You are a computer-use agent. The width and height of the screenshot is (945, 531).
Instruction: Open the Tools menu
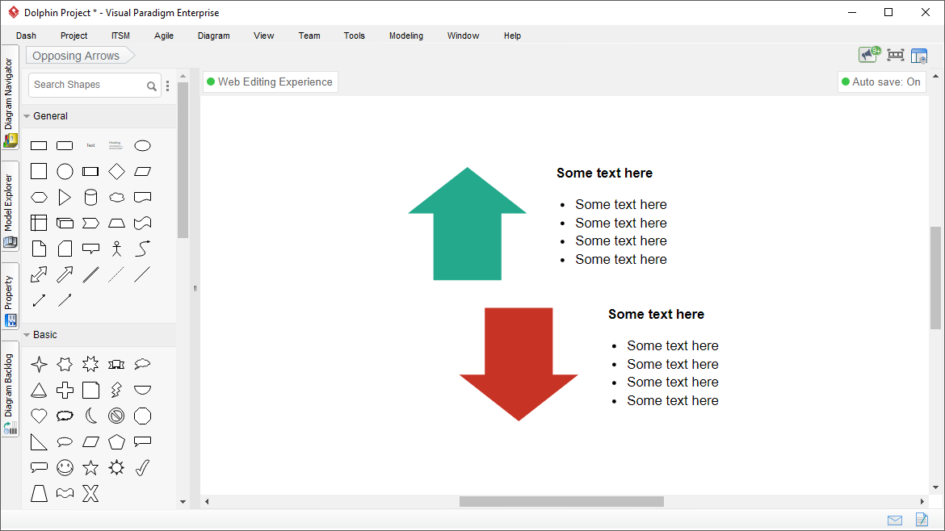pos(355,36)
